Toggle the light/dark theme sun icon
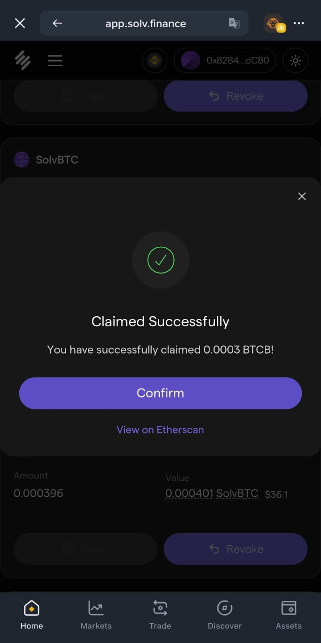The width and height of the screenshot is (321, 643). pyautogui.click(x=295, y=60)
